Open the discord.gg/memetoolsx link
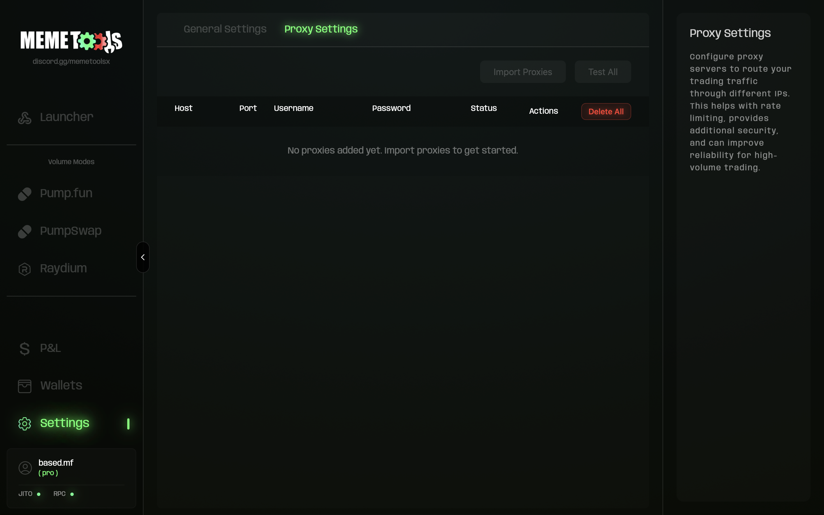This screenshot has height=515, width=824. [x=71, y=61]
